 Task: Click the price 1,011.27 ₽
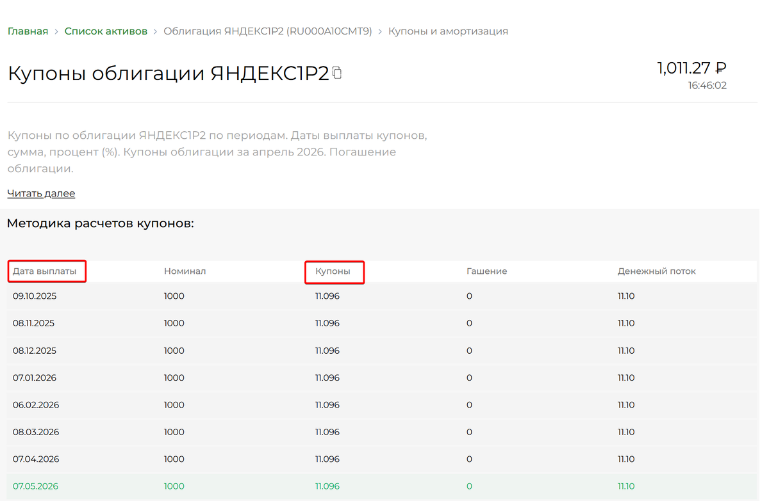pyautogui.click(x=691, y=68)
